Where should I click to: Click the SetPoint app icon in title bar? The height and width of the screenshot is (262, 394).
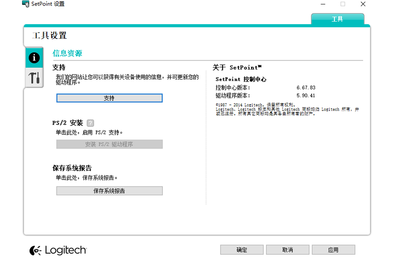click(26, 4)
